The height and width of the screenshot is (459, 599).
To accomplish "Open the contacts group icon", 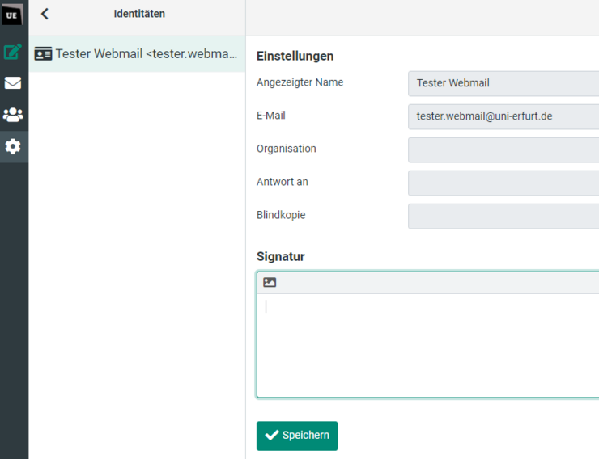I will pyautogui.click(x=13, y=115).
